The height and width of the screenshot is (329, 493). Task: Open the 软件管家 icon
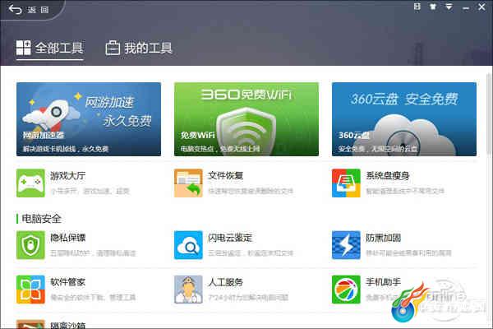(30, 290)
